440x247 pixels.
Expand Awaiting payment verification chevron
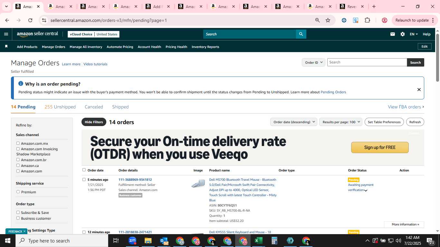[366, 190]
